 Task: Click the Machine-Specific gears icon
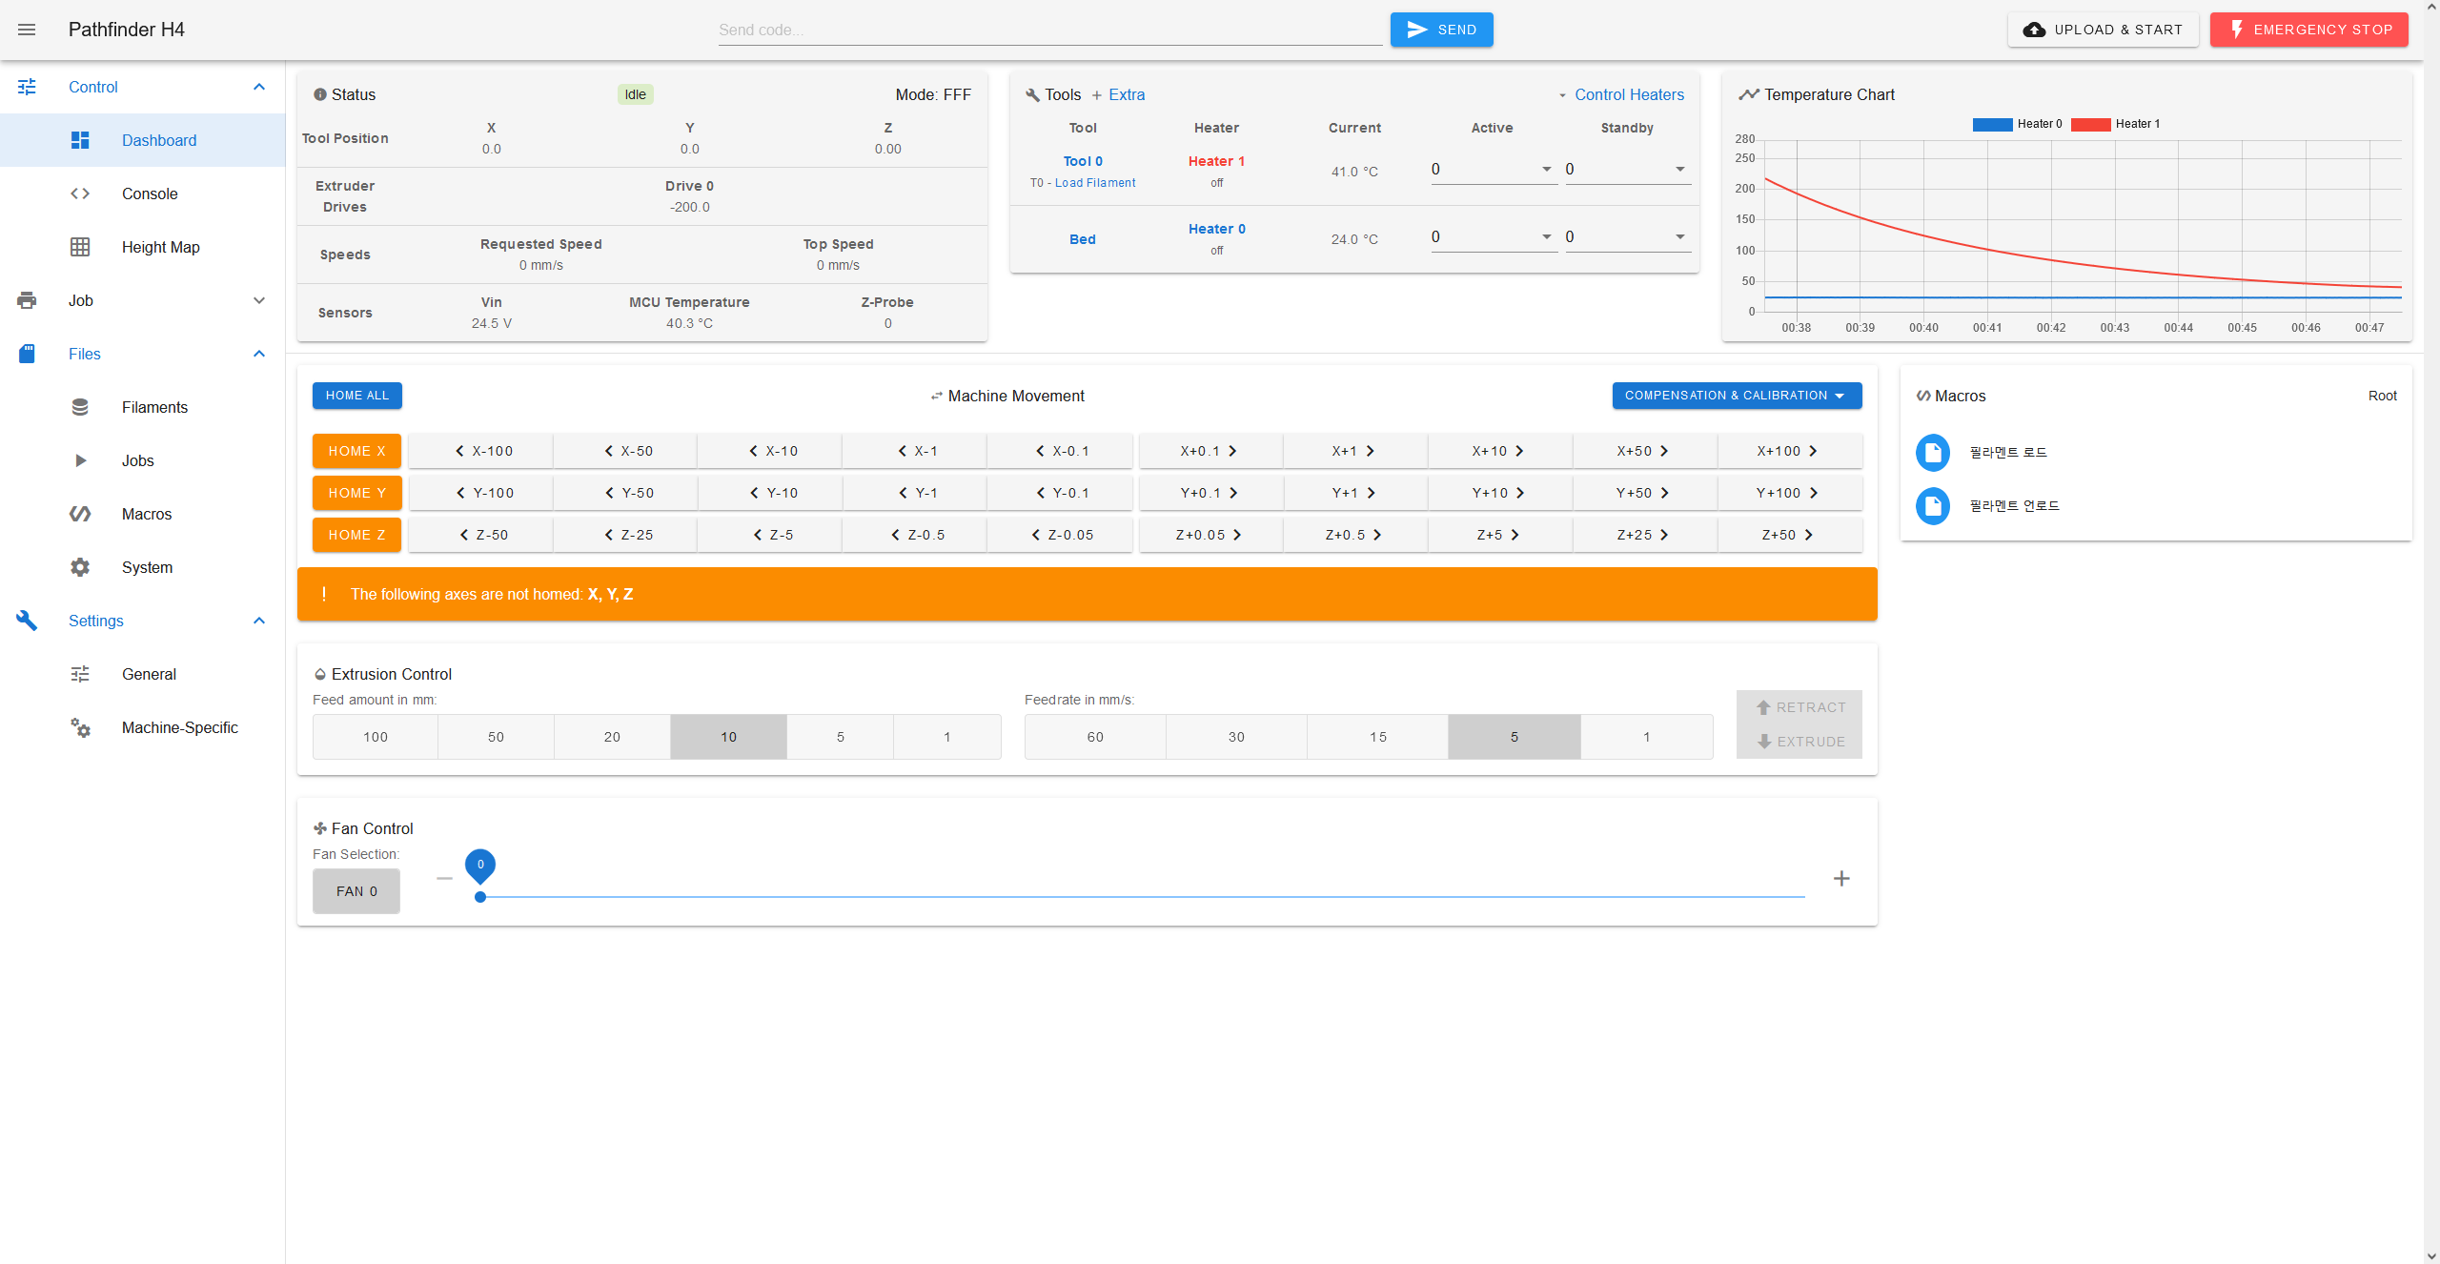80,727
